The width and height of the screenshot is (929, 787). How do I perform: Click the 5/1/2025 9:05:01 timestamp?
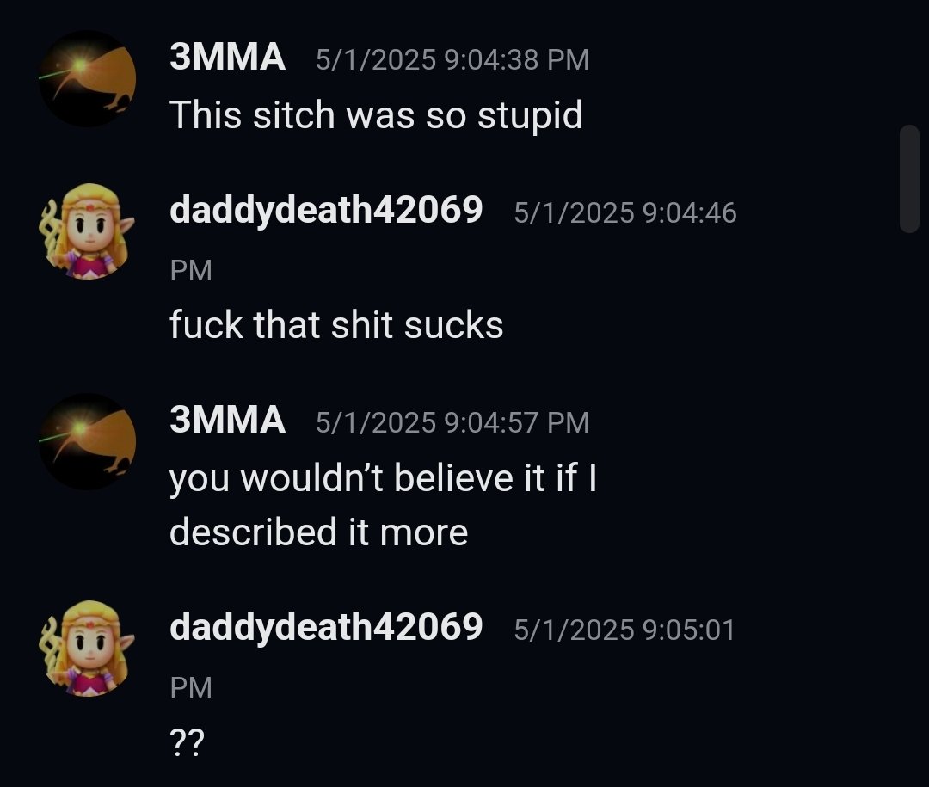[624, 630]
